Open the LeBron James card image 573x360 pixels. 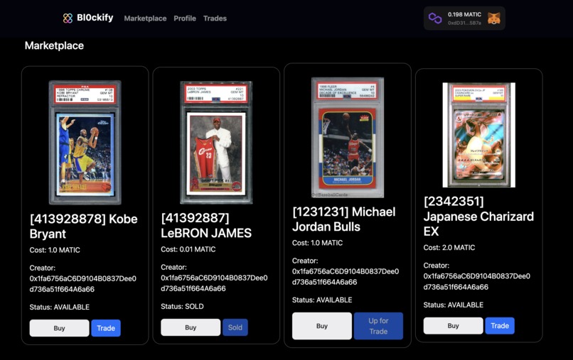216,143
